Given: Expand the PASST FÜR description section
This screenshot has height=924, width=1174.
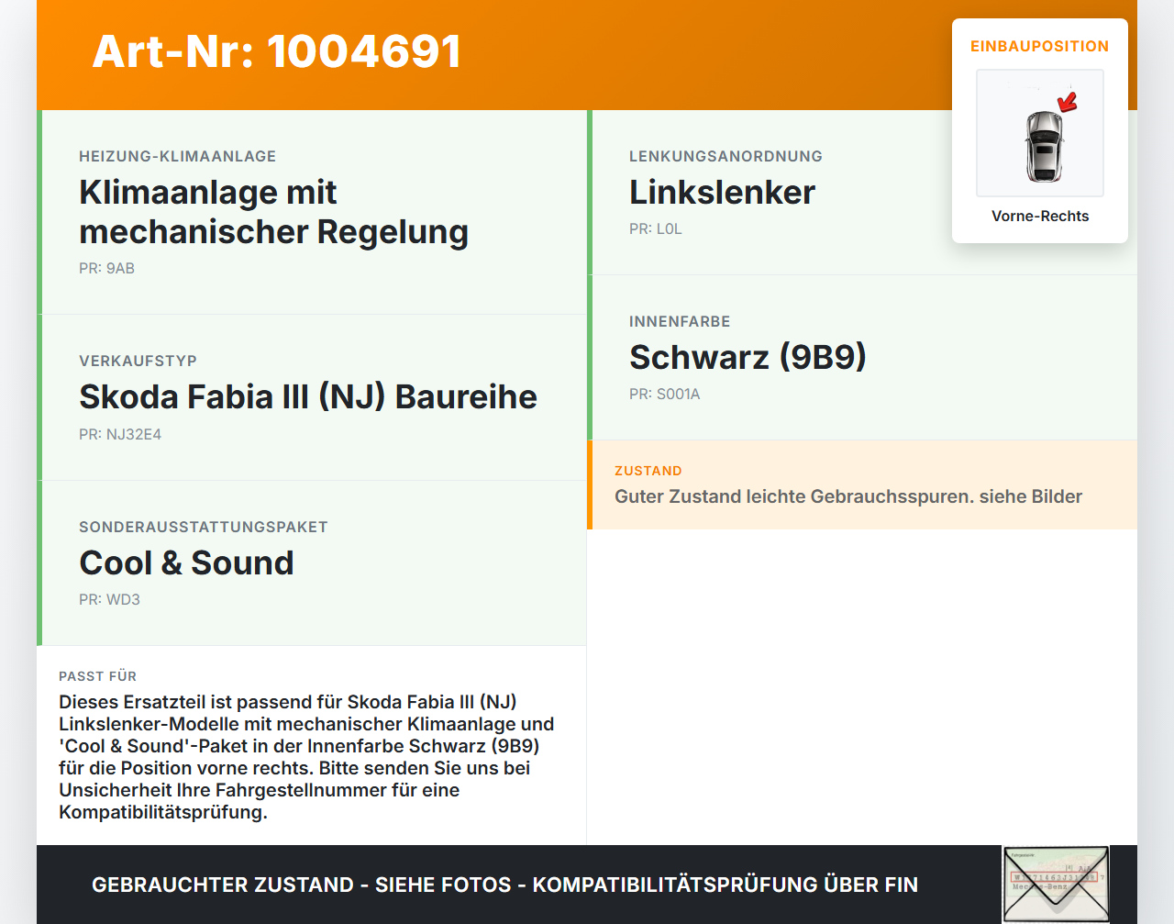Looking at the screenshot, I should point(312,743).
